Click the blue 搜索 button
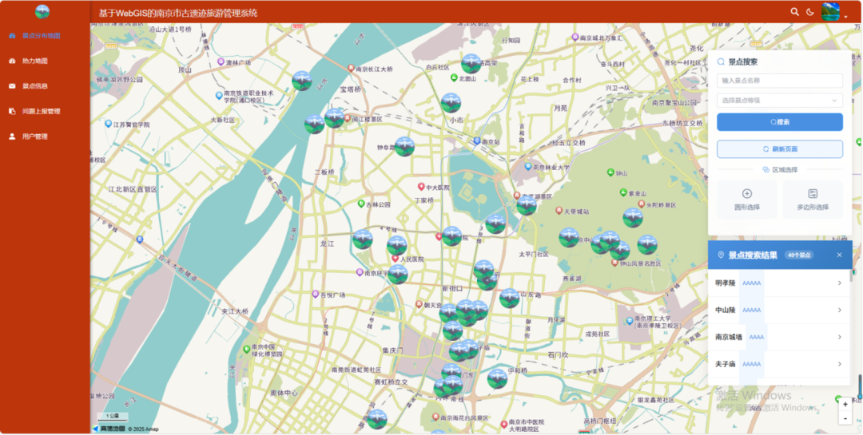 coord(779,122)
